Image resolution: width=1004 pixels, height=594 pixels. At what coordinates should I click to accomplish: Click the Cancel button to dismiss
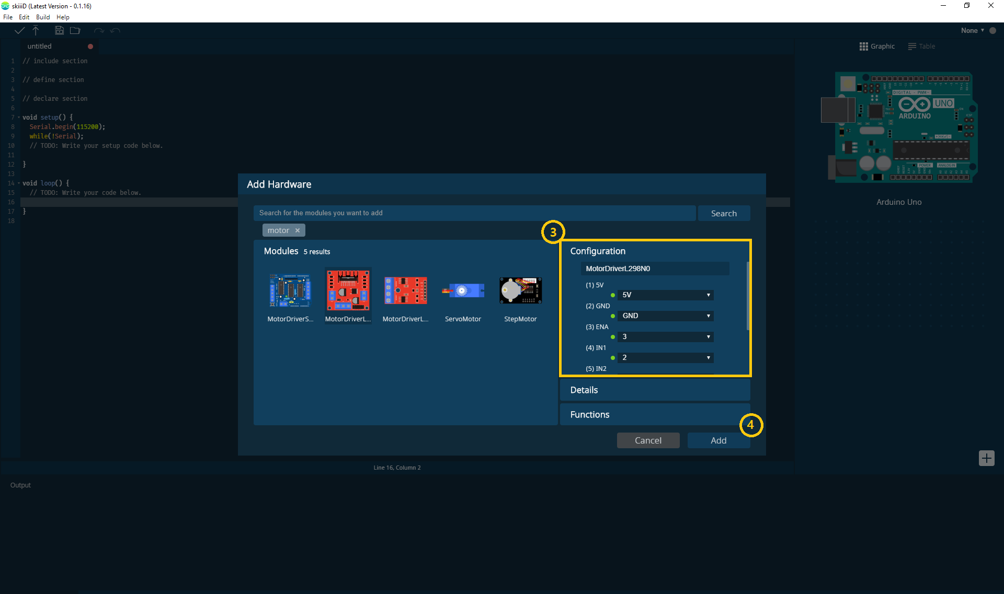[x=647, y=440]
